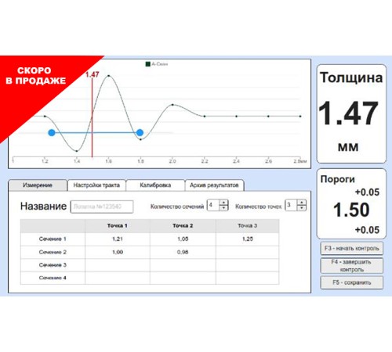Click the Точка 3 column header
Screen dimensions: 392x352
click(248, 226)
